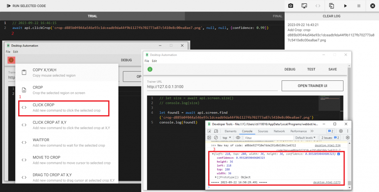Click the inspect element icon in Developer Tools
The height and width of the screenshot is (192, 379).
[x=209, y=131]
